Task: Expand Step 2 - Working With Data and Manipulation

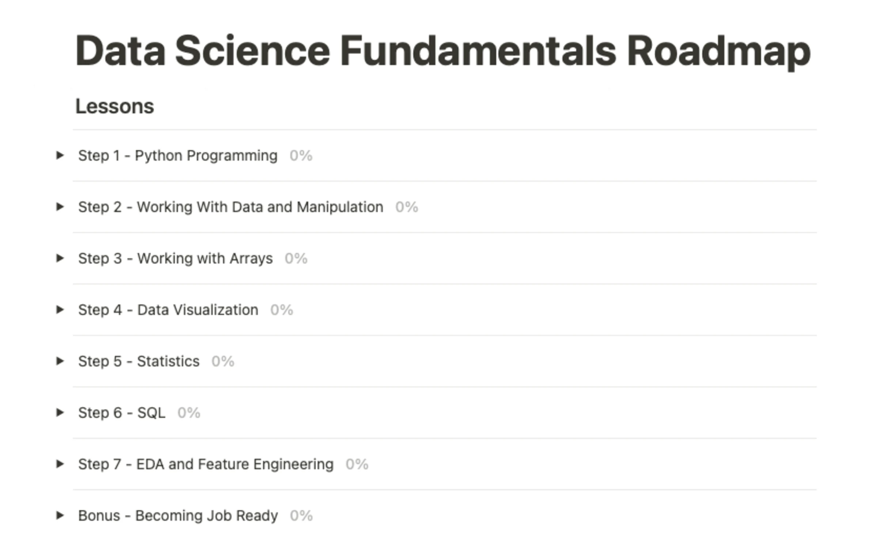Action: point(61,208)
